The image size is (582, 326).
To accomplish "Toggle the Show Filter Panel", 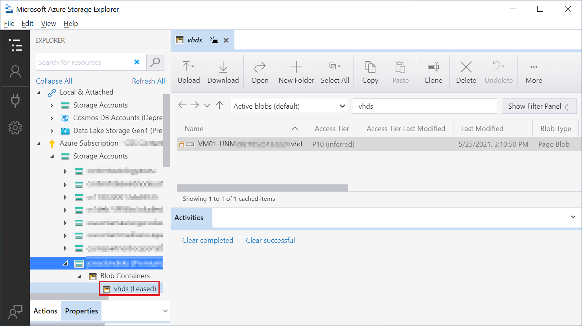I will click(x=539, y=106).
